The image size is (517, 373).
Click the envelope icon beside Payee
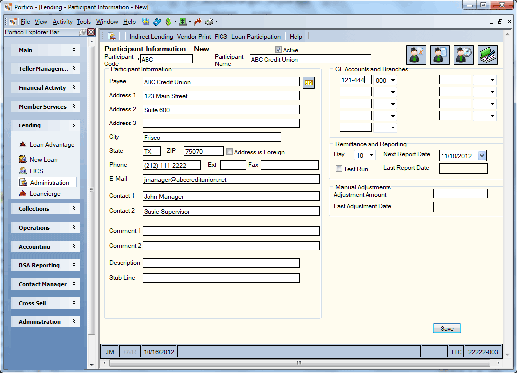point(309,83)
